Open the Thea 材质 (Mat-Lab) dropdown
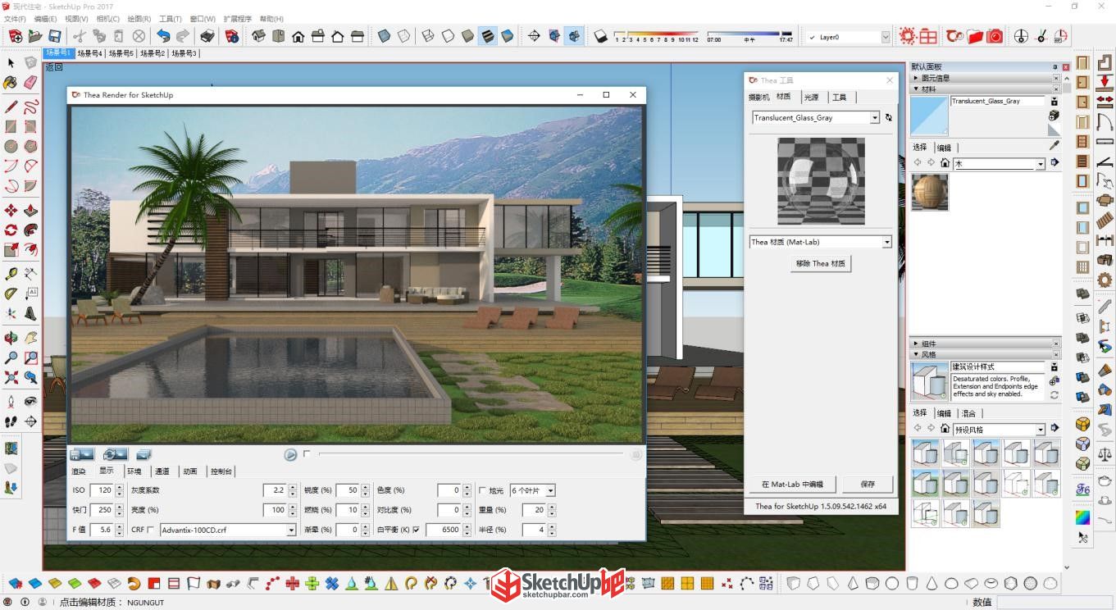This screenshot has width=1116, height=610. (x=886, y=242)
